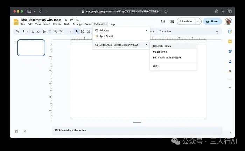Select SlidesAI.io - Create Slides With AI
Viewport: 245px width, 151px height.
[x=121, y=45]
